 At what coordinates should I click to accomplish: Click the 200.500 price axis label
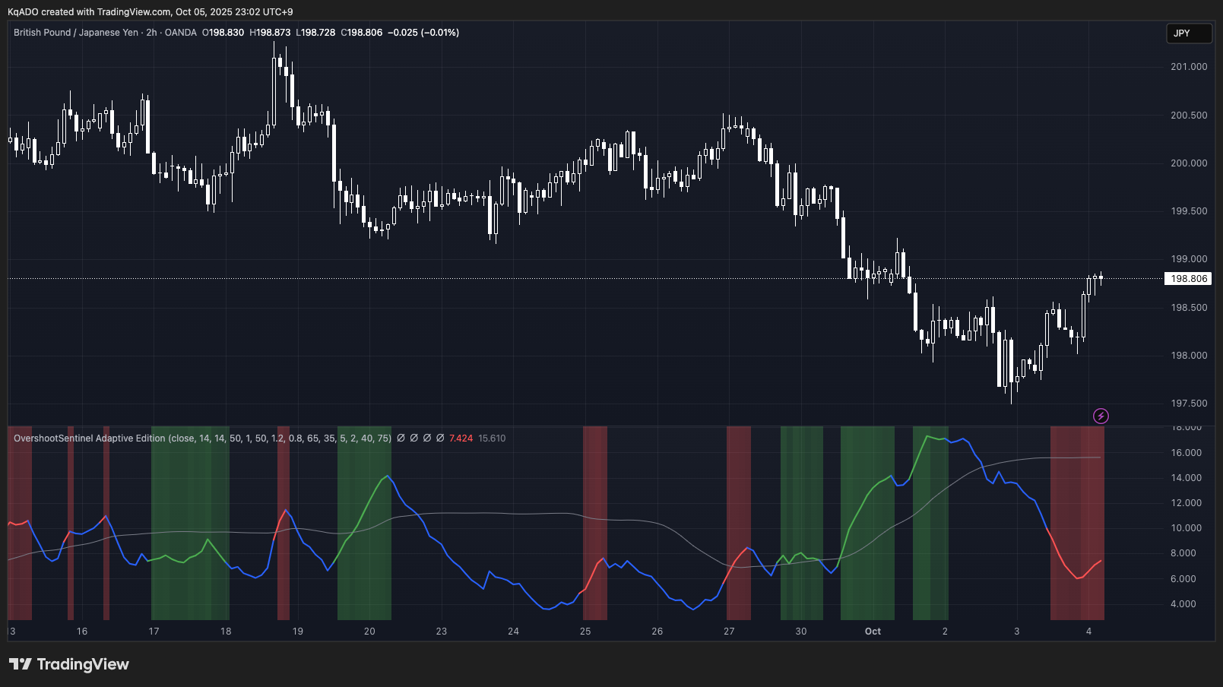[1189, 116]
